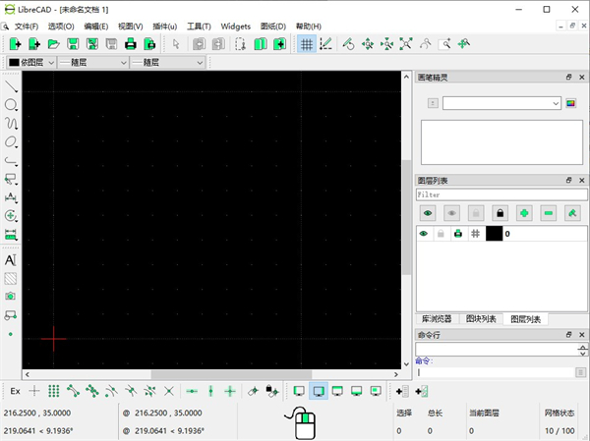The image size is (590, 441).
Task: Select the circle drawing tool
Action: (11, 105)
